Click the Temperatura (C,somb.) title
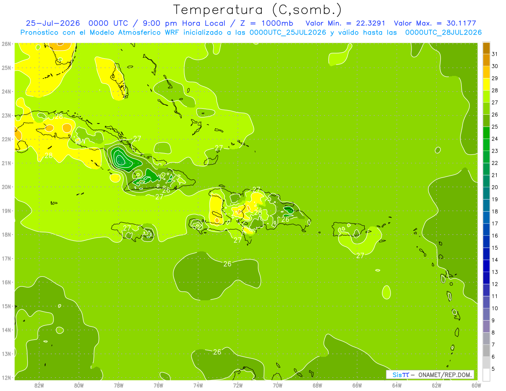The width and height of the screenshot is (506, 391). pos(258,10)
